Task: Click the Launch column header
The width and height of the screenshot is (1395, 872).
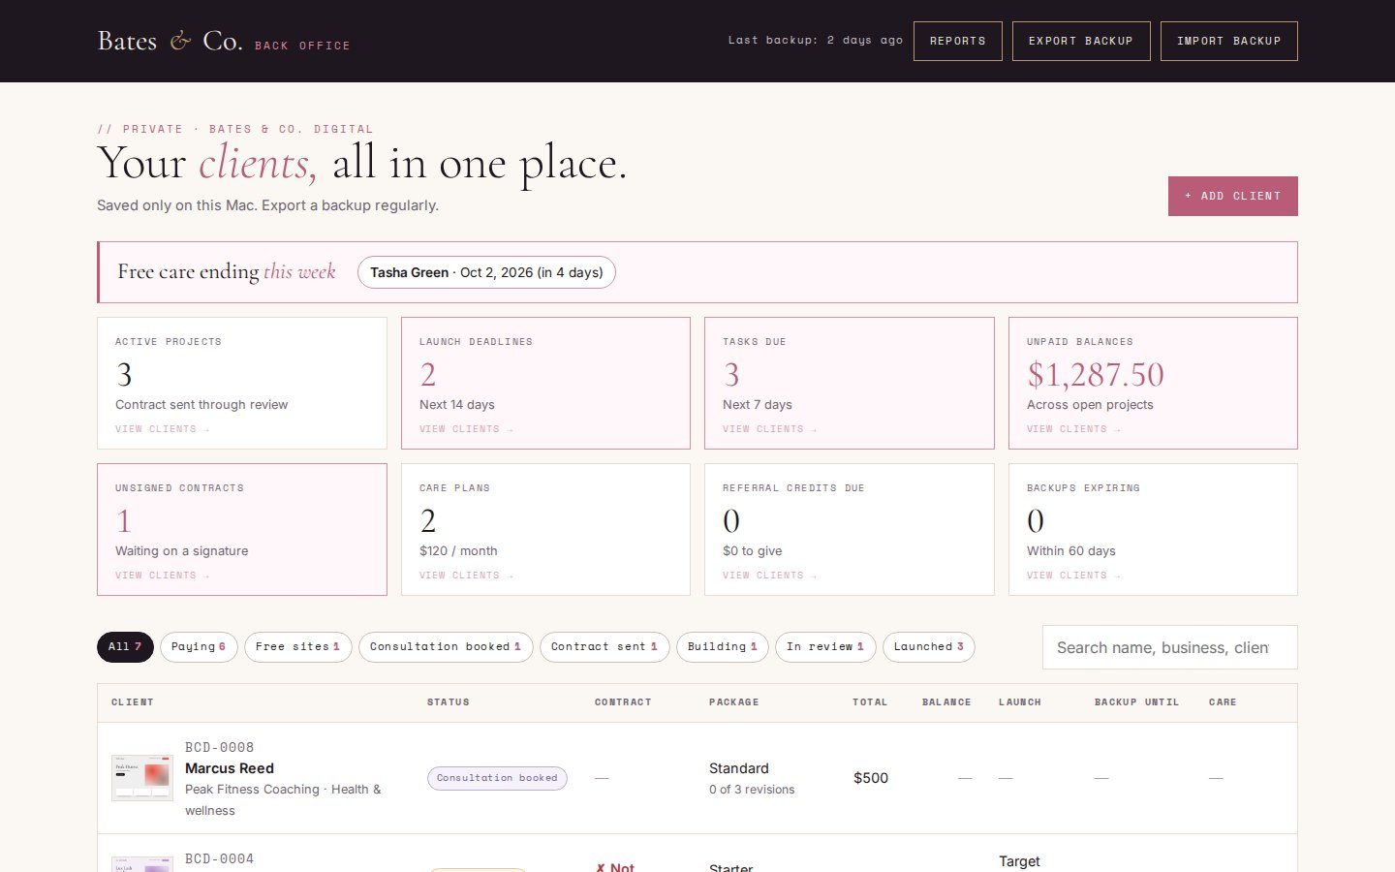Action: 1020,702
